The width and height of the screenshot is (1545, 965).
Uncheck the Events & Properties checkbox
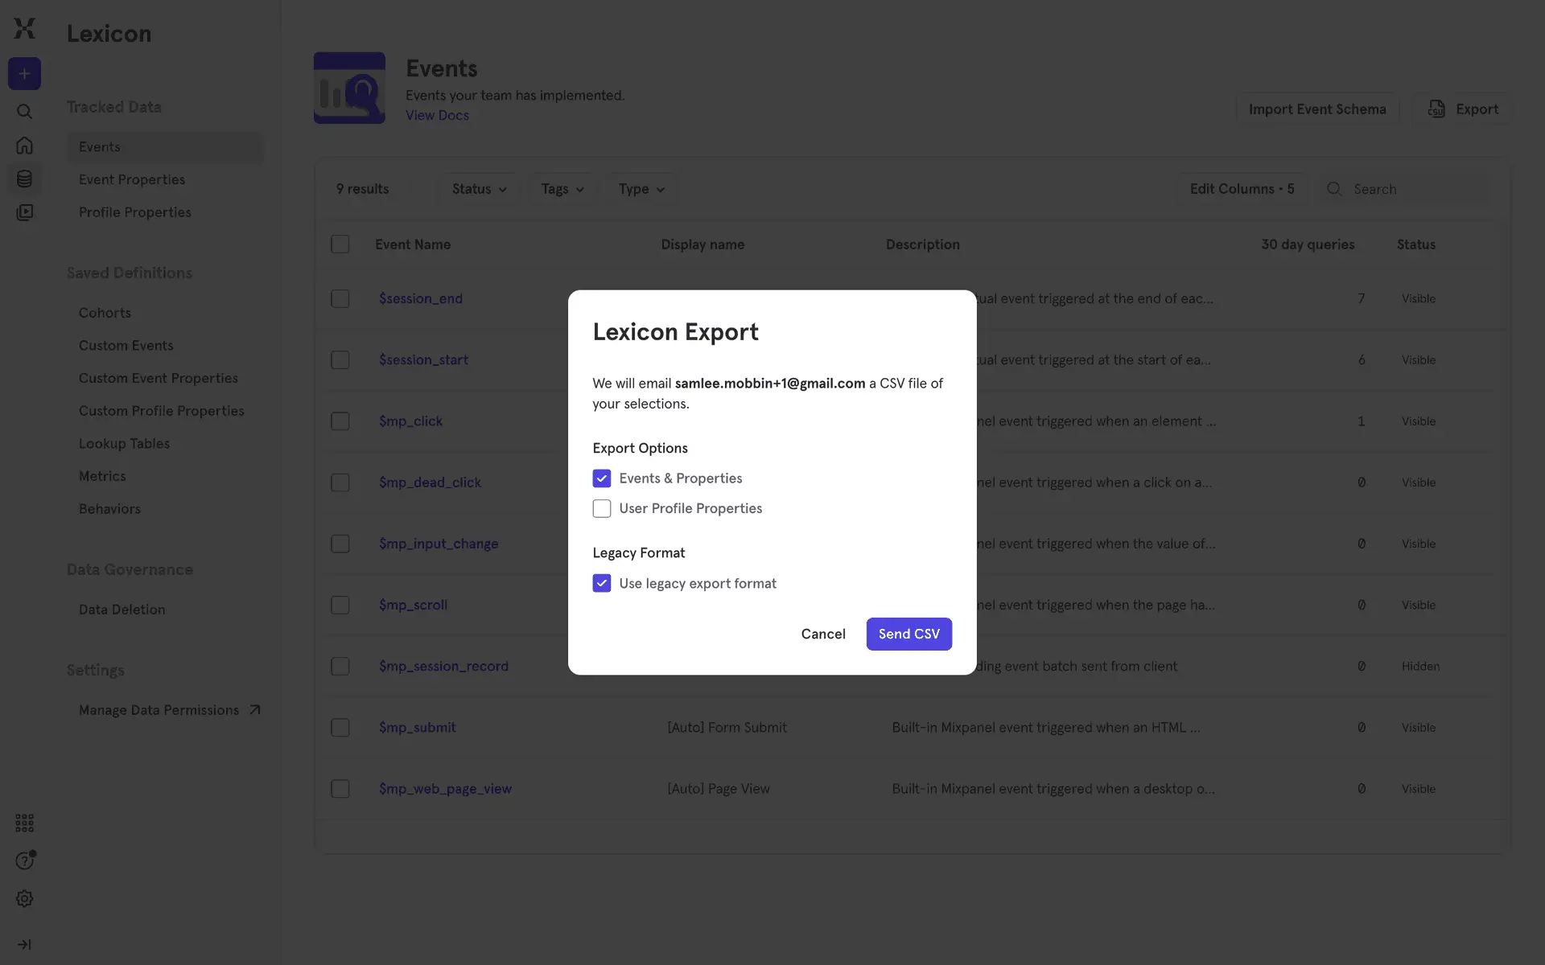(602, 478)
